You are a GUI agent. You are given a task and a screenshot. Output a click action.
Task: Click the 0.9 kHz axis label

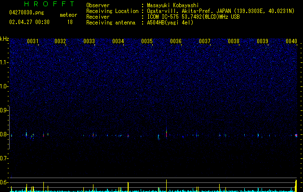click(x=4, y=110)
